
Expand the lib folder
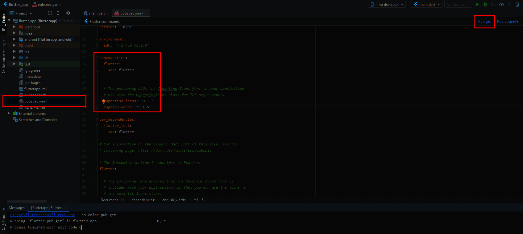click(x=14, y=58)
